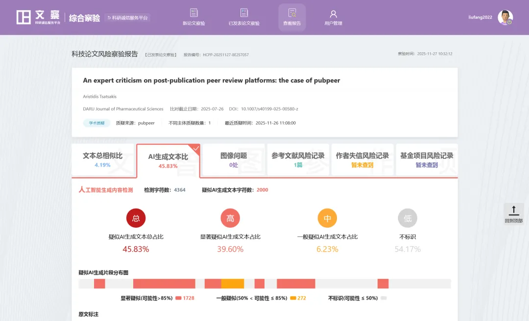The height and width of the screenshot is (321, 529).
Task: Click the 文察 logo icon
Action: click(24, 17)
